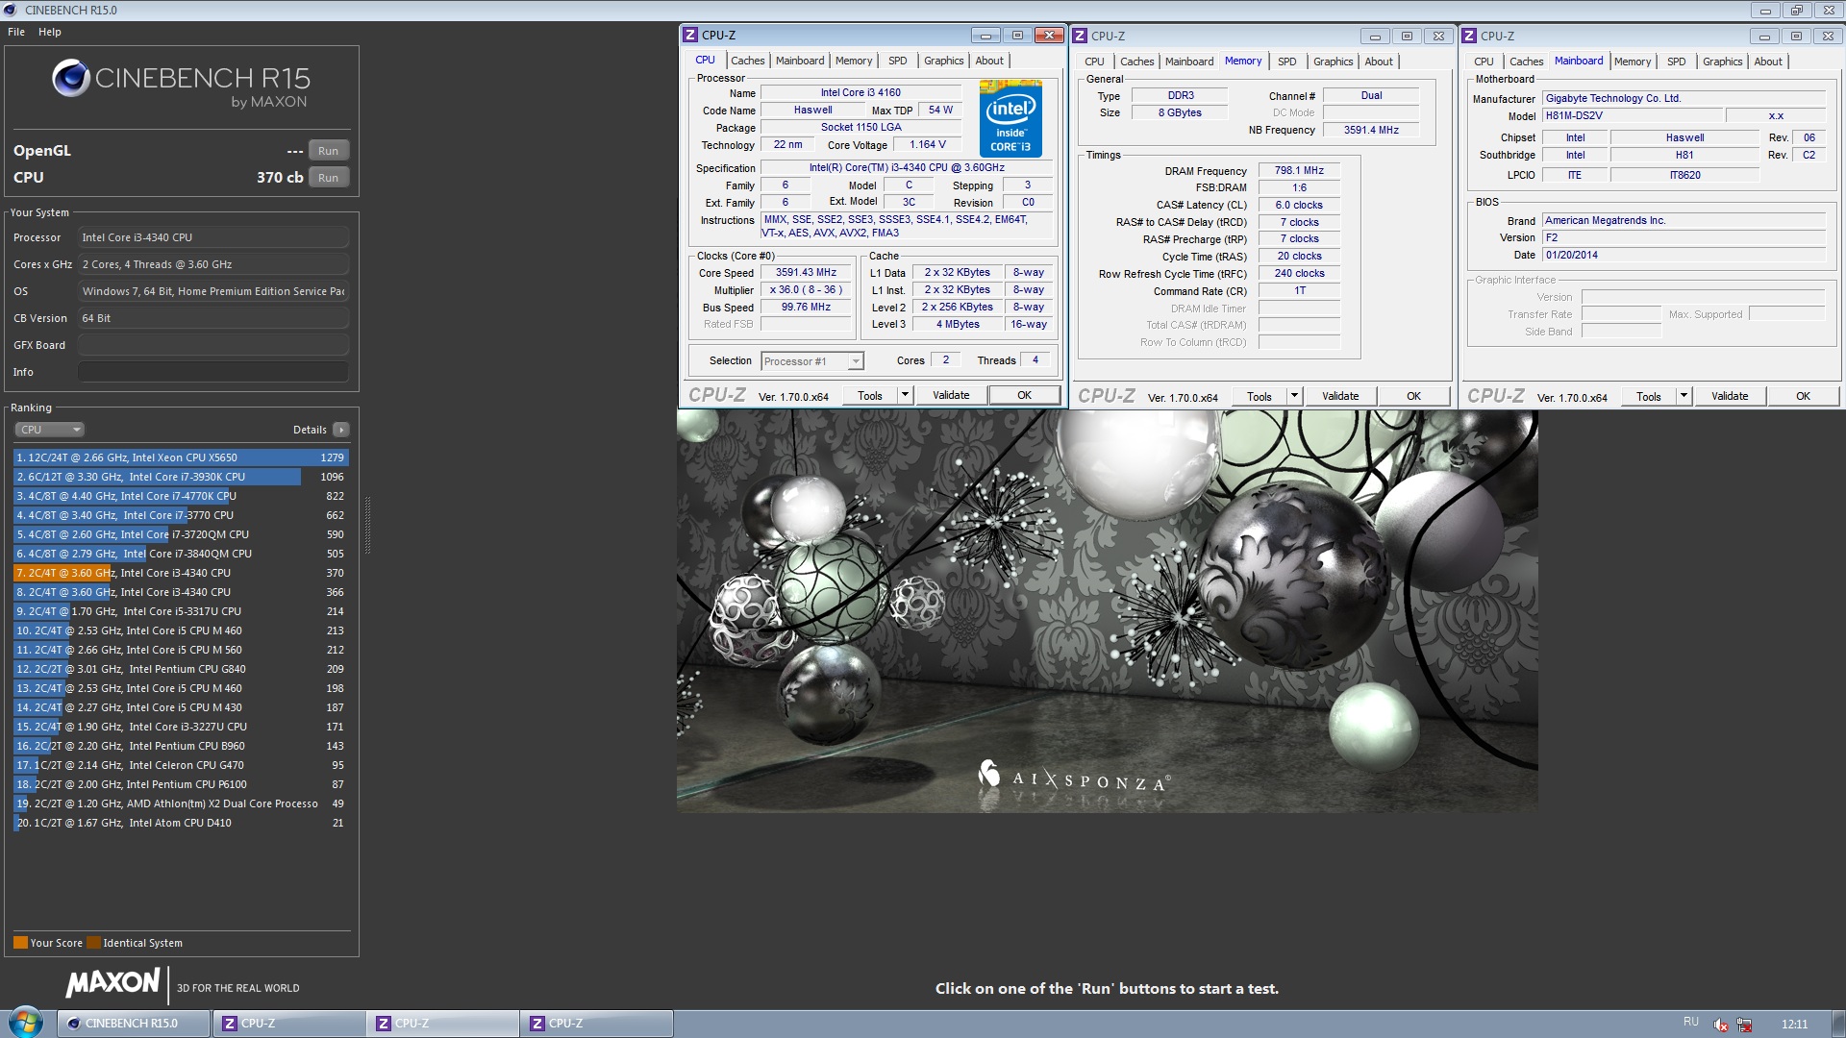Image resolution: width=1846 pixels, height=1038 pixels.
Task: Click the rendered spheres image
Action: coord(1107,611)
